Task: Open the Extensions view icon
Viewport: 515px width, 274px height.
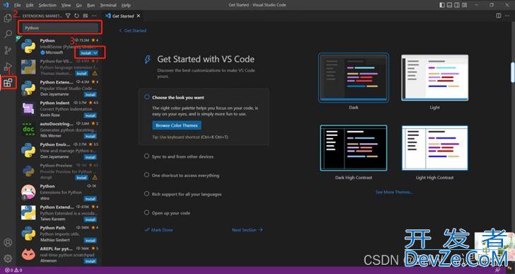Action: pyautogui.click(x=8, y=83)
